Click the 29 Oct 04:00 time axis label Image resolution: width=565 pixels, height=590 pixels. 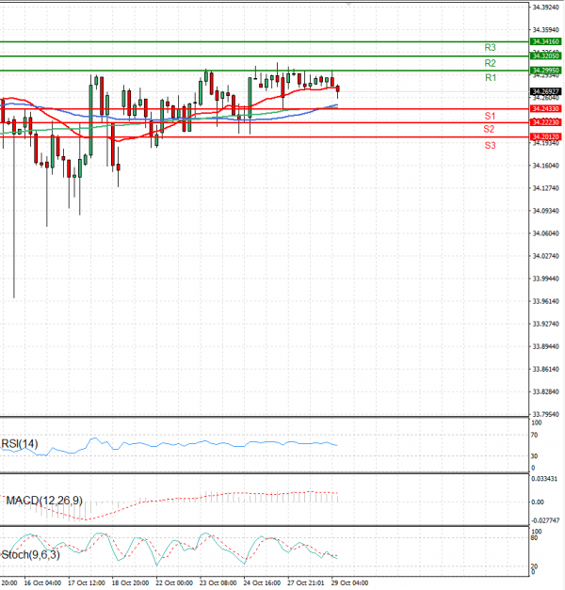pyautogui.click(x=350, y=582)
